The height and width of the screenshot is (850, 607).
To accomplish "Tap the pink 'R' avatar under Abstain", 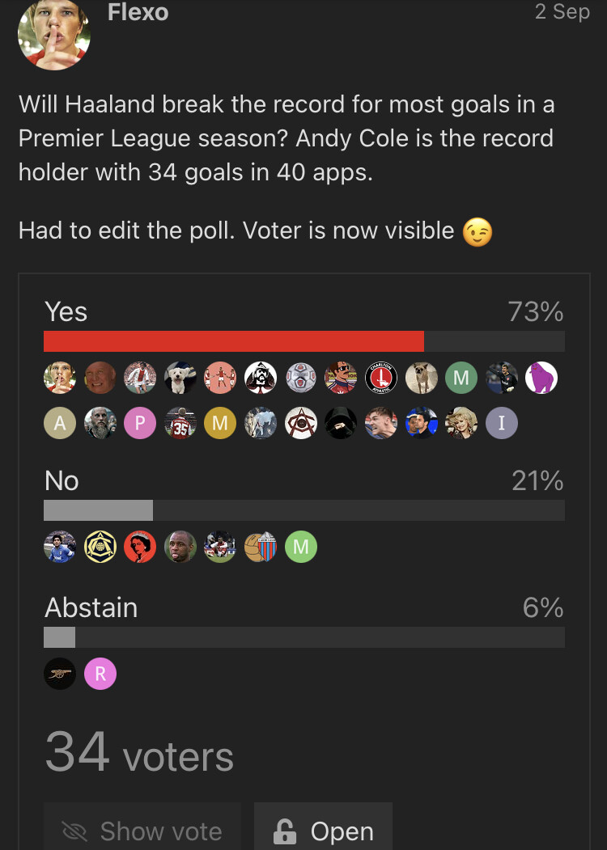I will pos(100,674).
